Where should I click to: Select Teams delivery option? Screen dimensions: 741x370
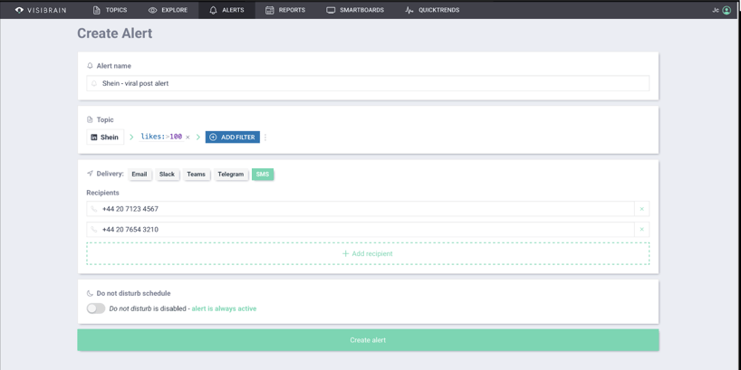pyautogui.click(x=196, y=175)
